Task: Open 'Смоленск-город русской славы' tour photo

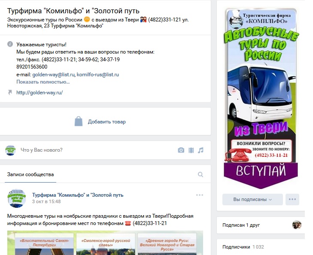Action: pyautogui.click(x=106, y=244)
